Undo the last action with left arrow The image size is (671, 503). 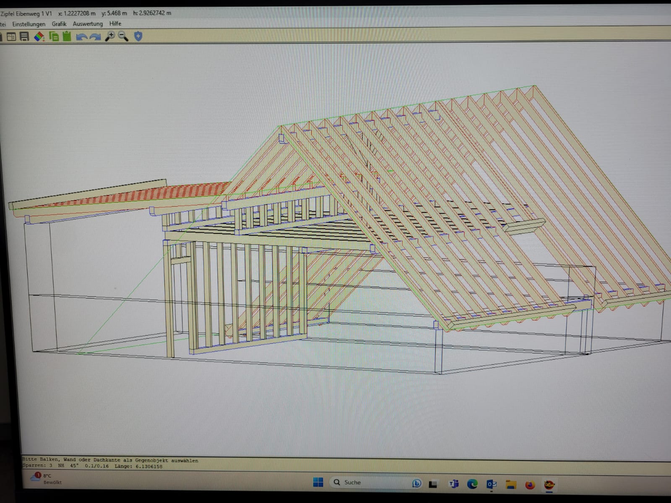(81, 37)
